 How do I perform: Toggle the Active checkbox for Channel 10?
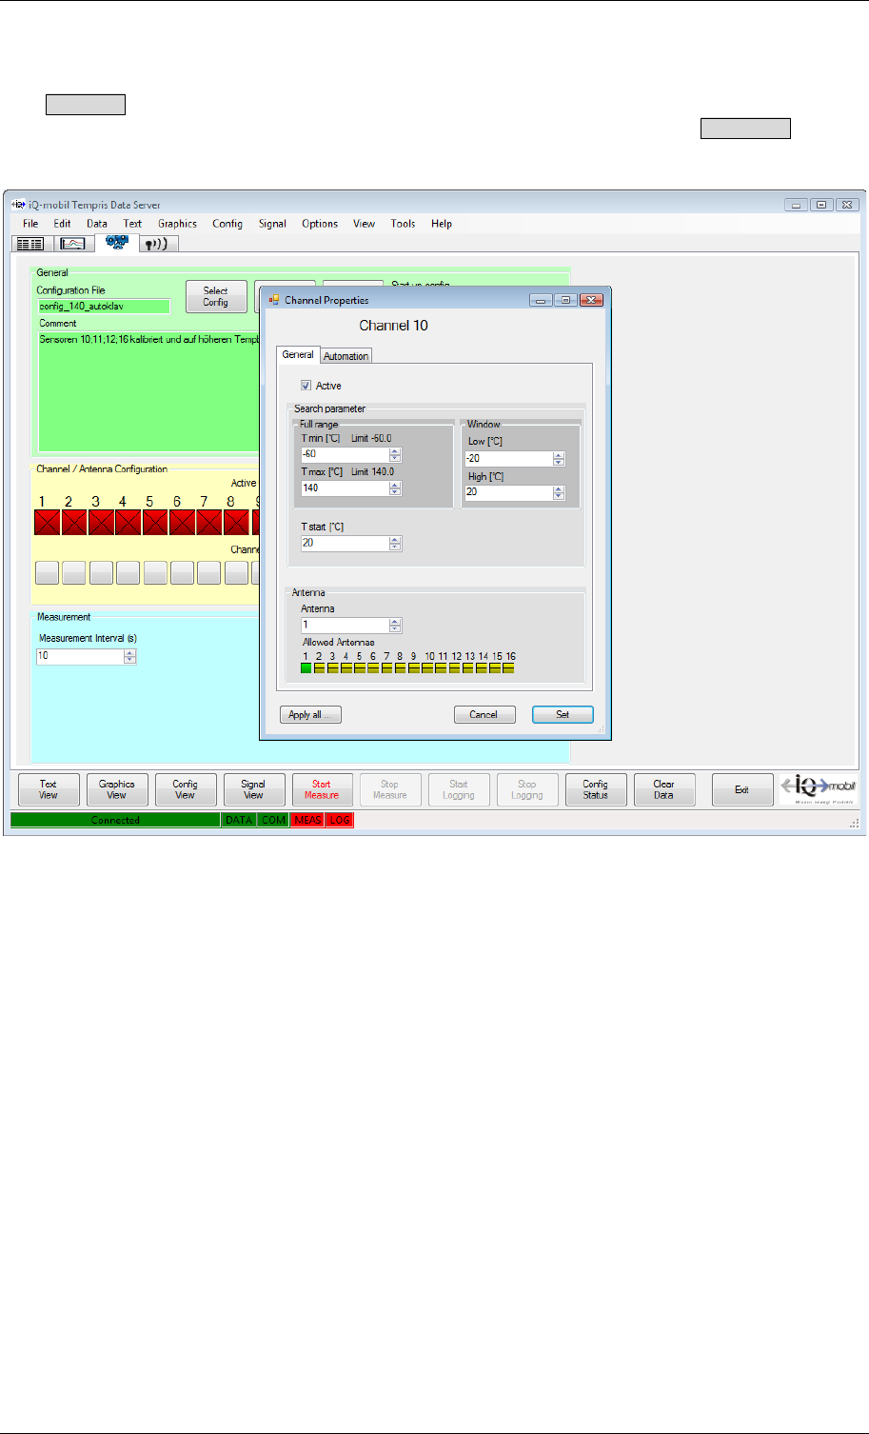(x=306, y=386)
